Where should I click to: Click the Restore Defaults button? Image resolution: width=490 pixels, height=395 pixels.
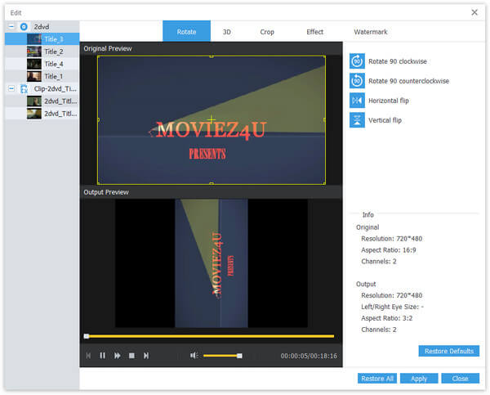(x=448, y=351)
